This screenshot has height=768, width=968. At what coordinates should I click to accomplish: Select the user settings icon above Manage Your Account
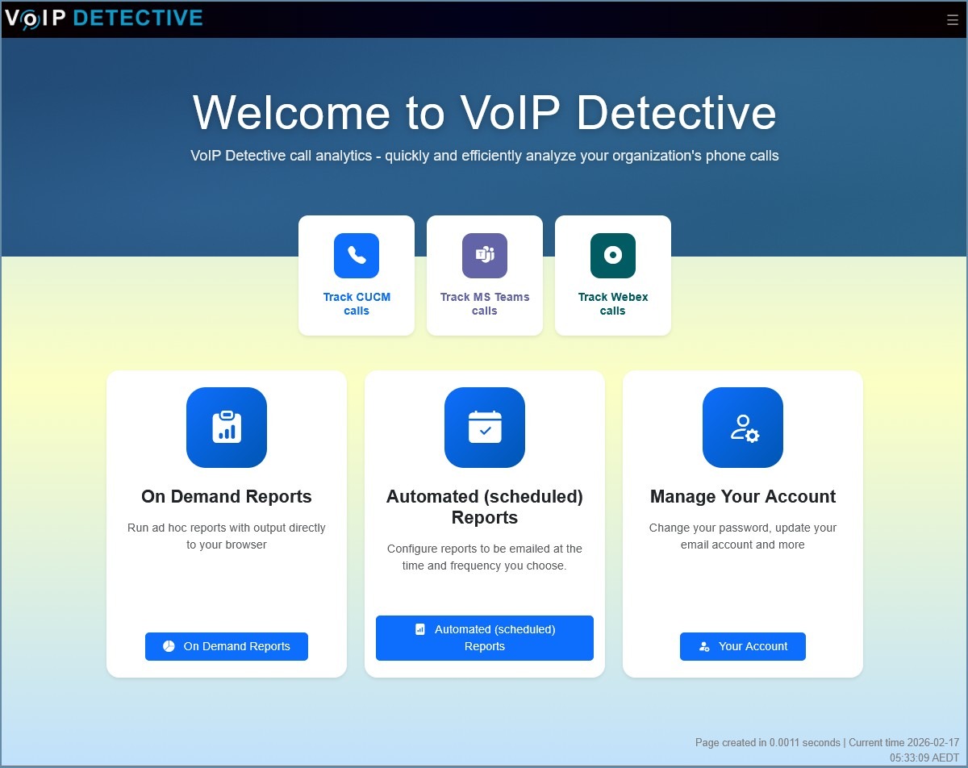(742, 428)
